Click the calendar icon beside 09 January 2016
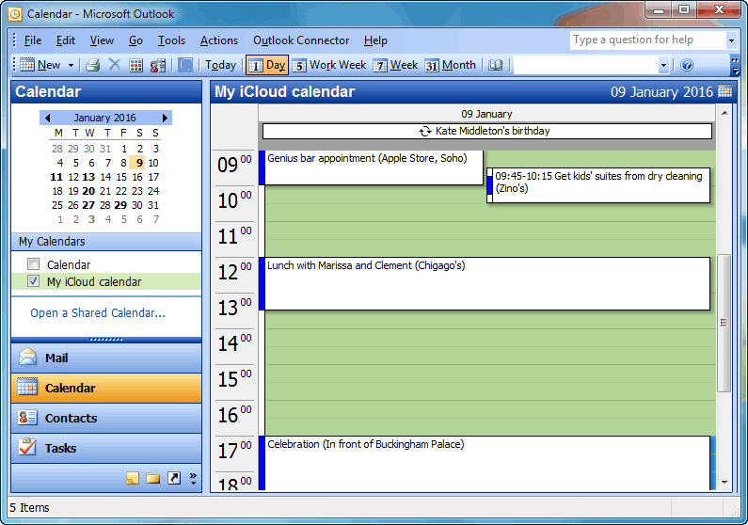 click(x=725, y=91)
